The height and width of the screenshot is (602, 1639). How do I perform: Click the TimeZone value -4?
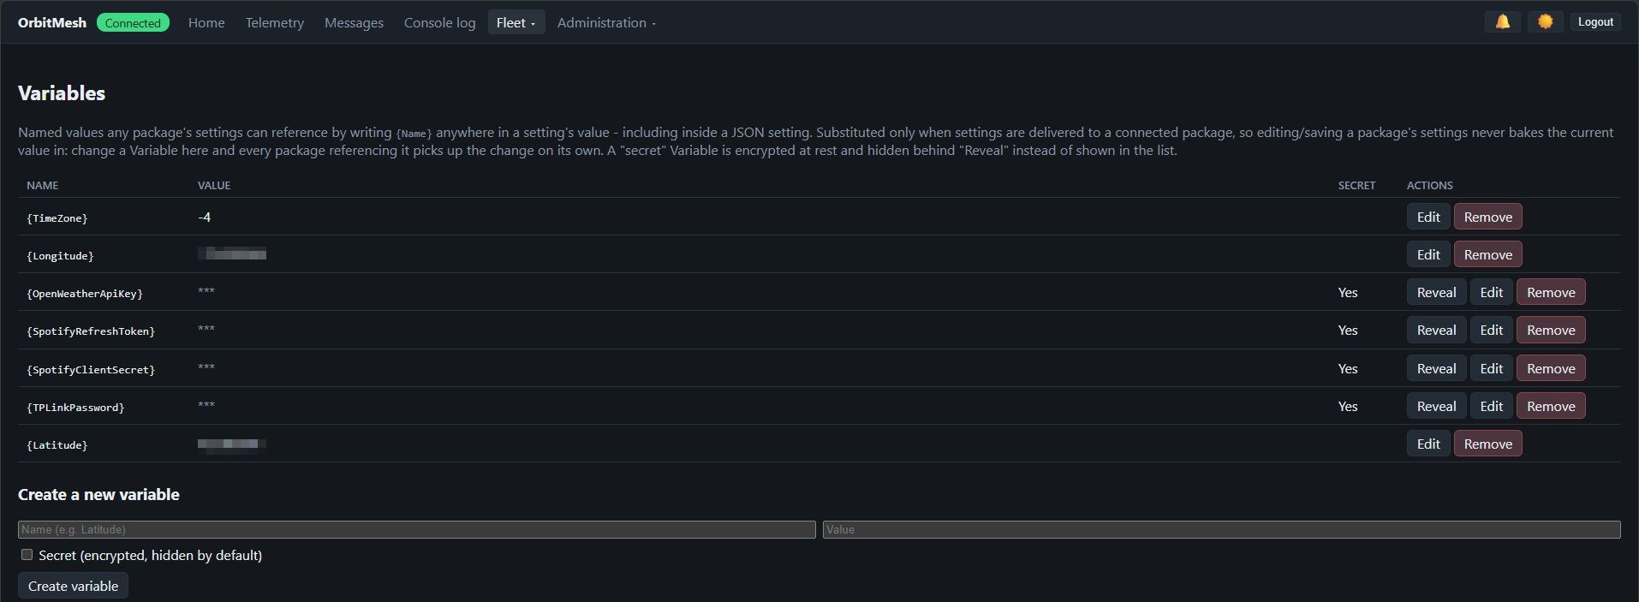click(205, 218)
